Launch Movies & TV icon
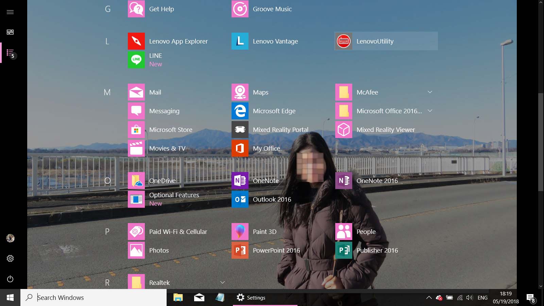544x306 pixels. click(136, 148)
